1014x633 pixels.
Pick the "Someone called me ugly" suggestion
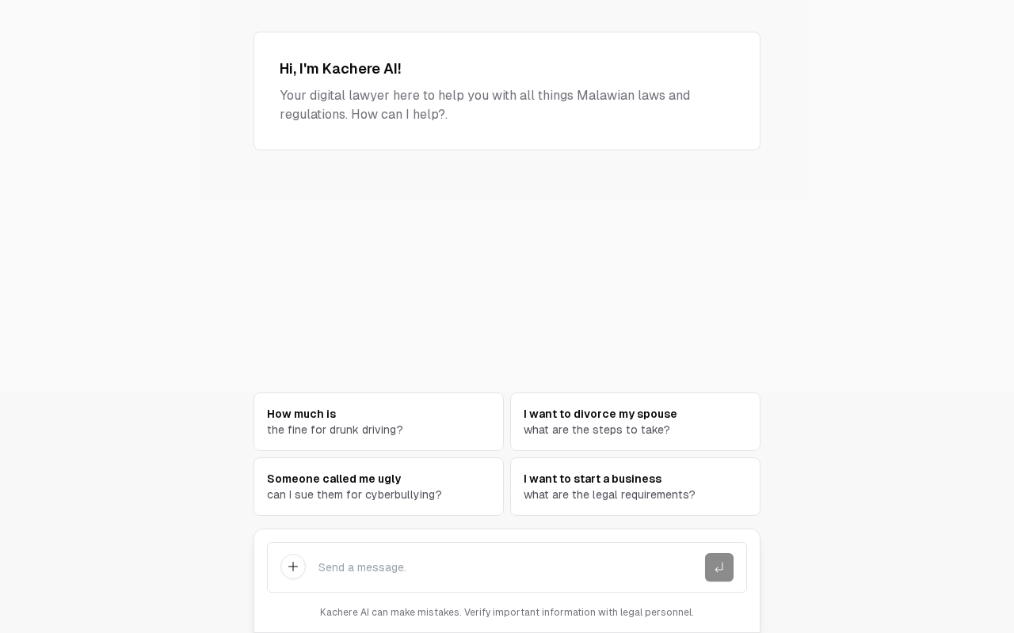(334, 479)
